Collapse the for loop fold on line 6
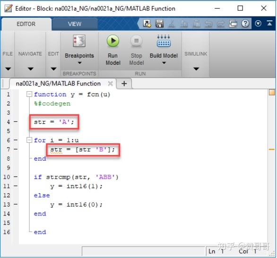 (x=29, y=140)
